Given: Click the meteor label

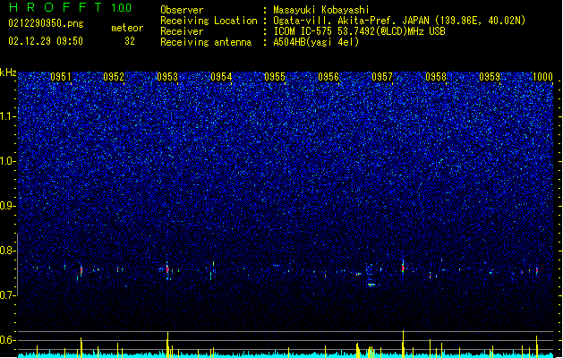Looking at the screenshot, I should [127, 28].
